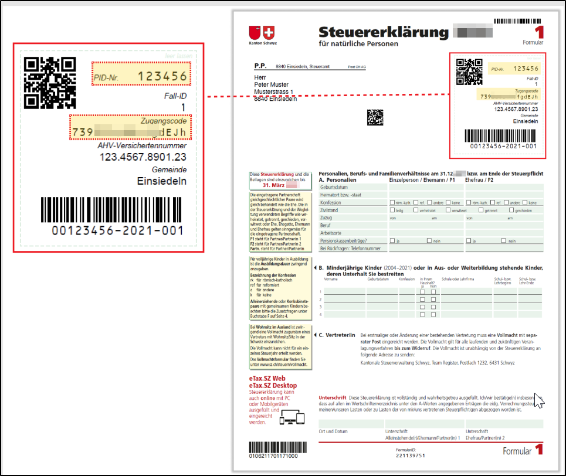This screenshot has width=566, height=476.
Task: Click the Geburtsdatum field for Ehefrau / P2
Action: point(504,188)
